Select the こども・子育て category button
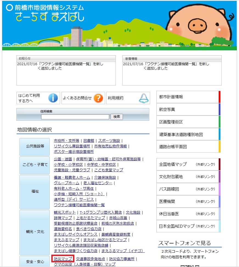 coord(35,165)
